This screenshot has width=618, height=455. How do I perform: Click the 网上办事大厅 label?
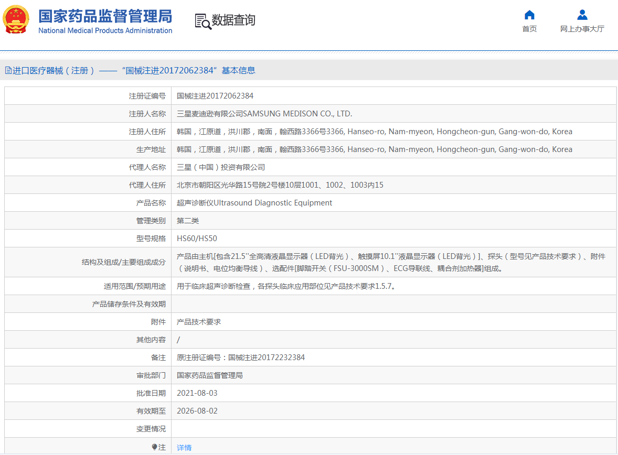582,29
